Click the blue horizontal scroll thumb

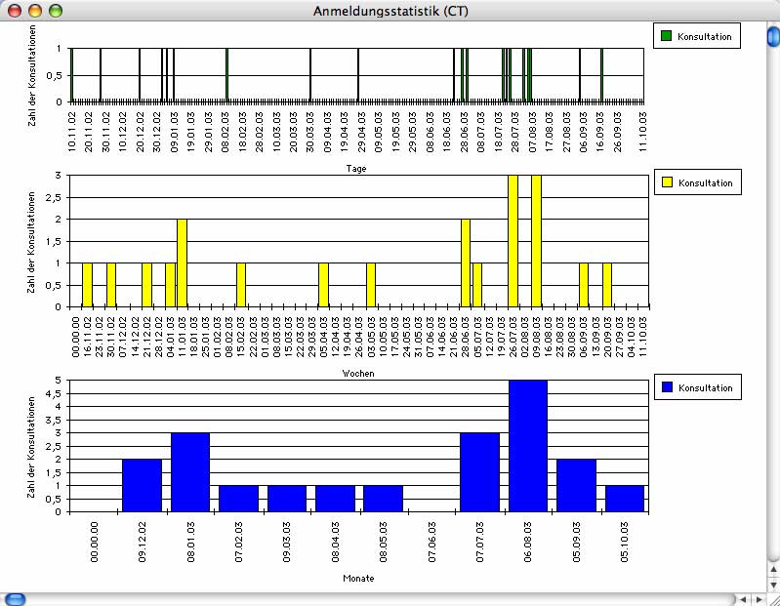point(16,599)
